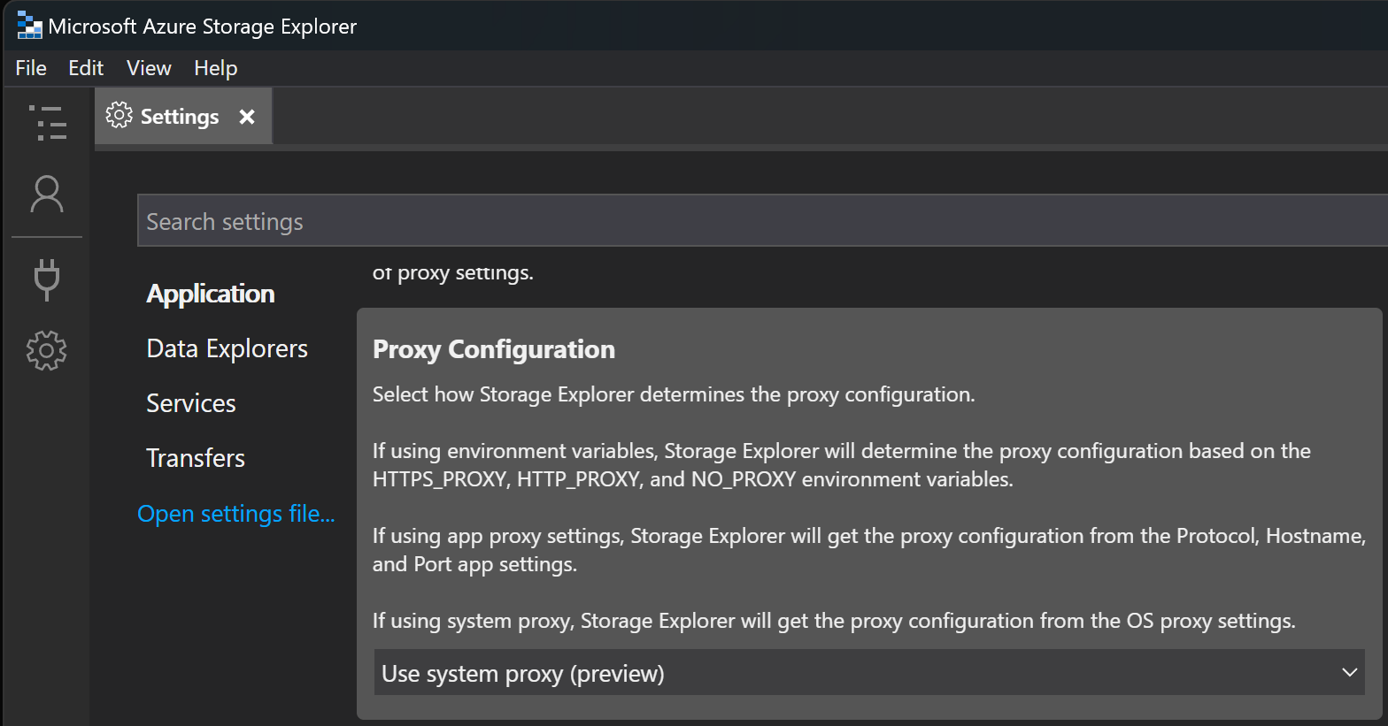Open the Edit menu

86,68
